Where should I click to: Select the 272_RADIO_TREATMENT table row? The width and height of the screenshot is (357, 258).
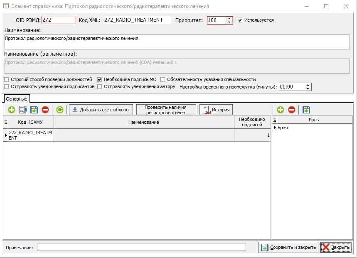(137, 135)
